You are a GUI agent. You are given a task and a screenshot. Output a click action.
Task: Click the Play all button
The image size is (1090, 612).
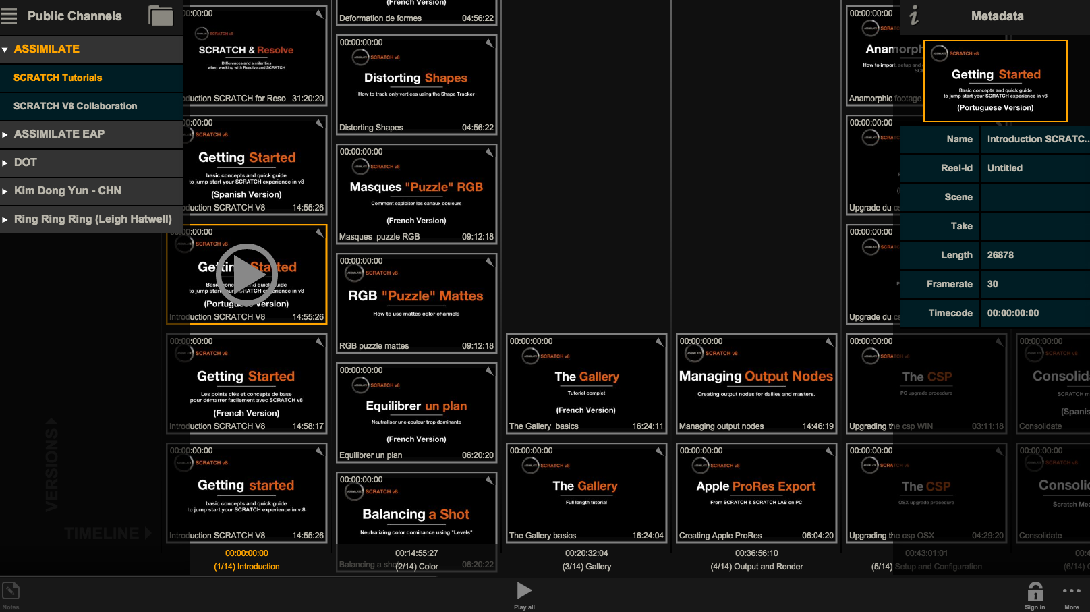[524, 591]
